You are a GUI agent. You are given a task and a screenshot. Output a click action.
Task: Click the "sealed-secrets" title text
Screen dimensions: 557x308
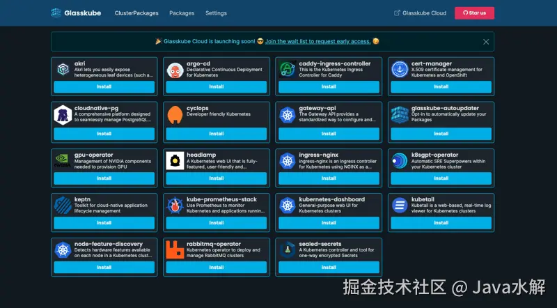320,244
